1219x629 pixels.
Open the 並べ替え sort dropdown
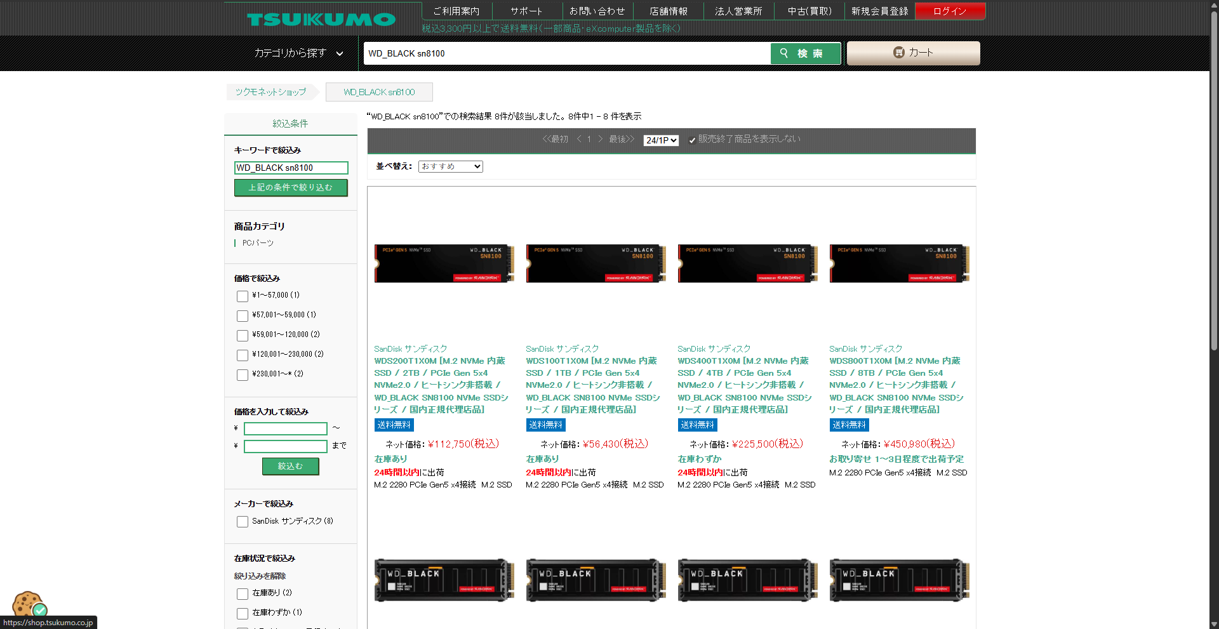451,166
